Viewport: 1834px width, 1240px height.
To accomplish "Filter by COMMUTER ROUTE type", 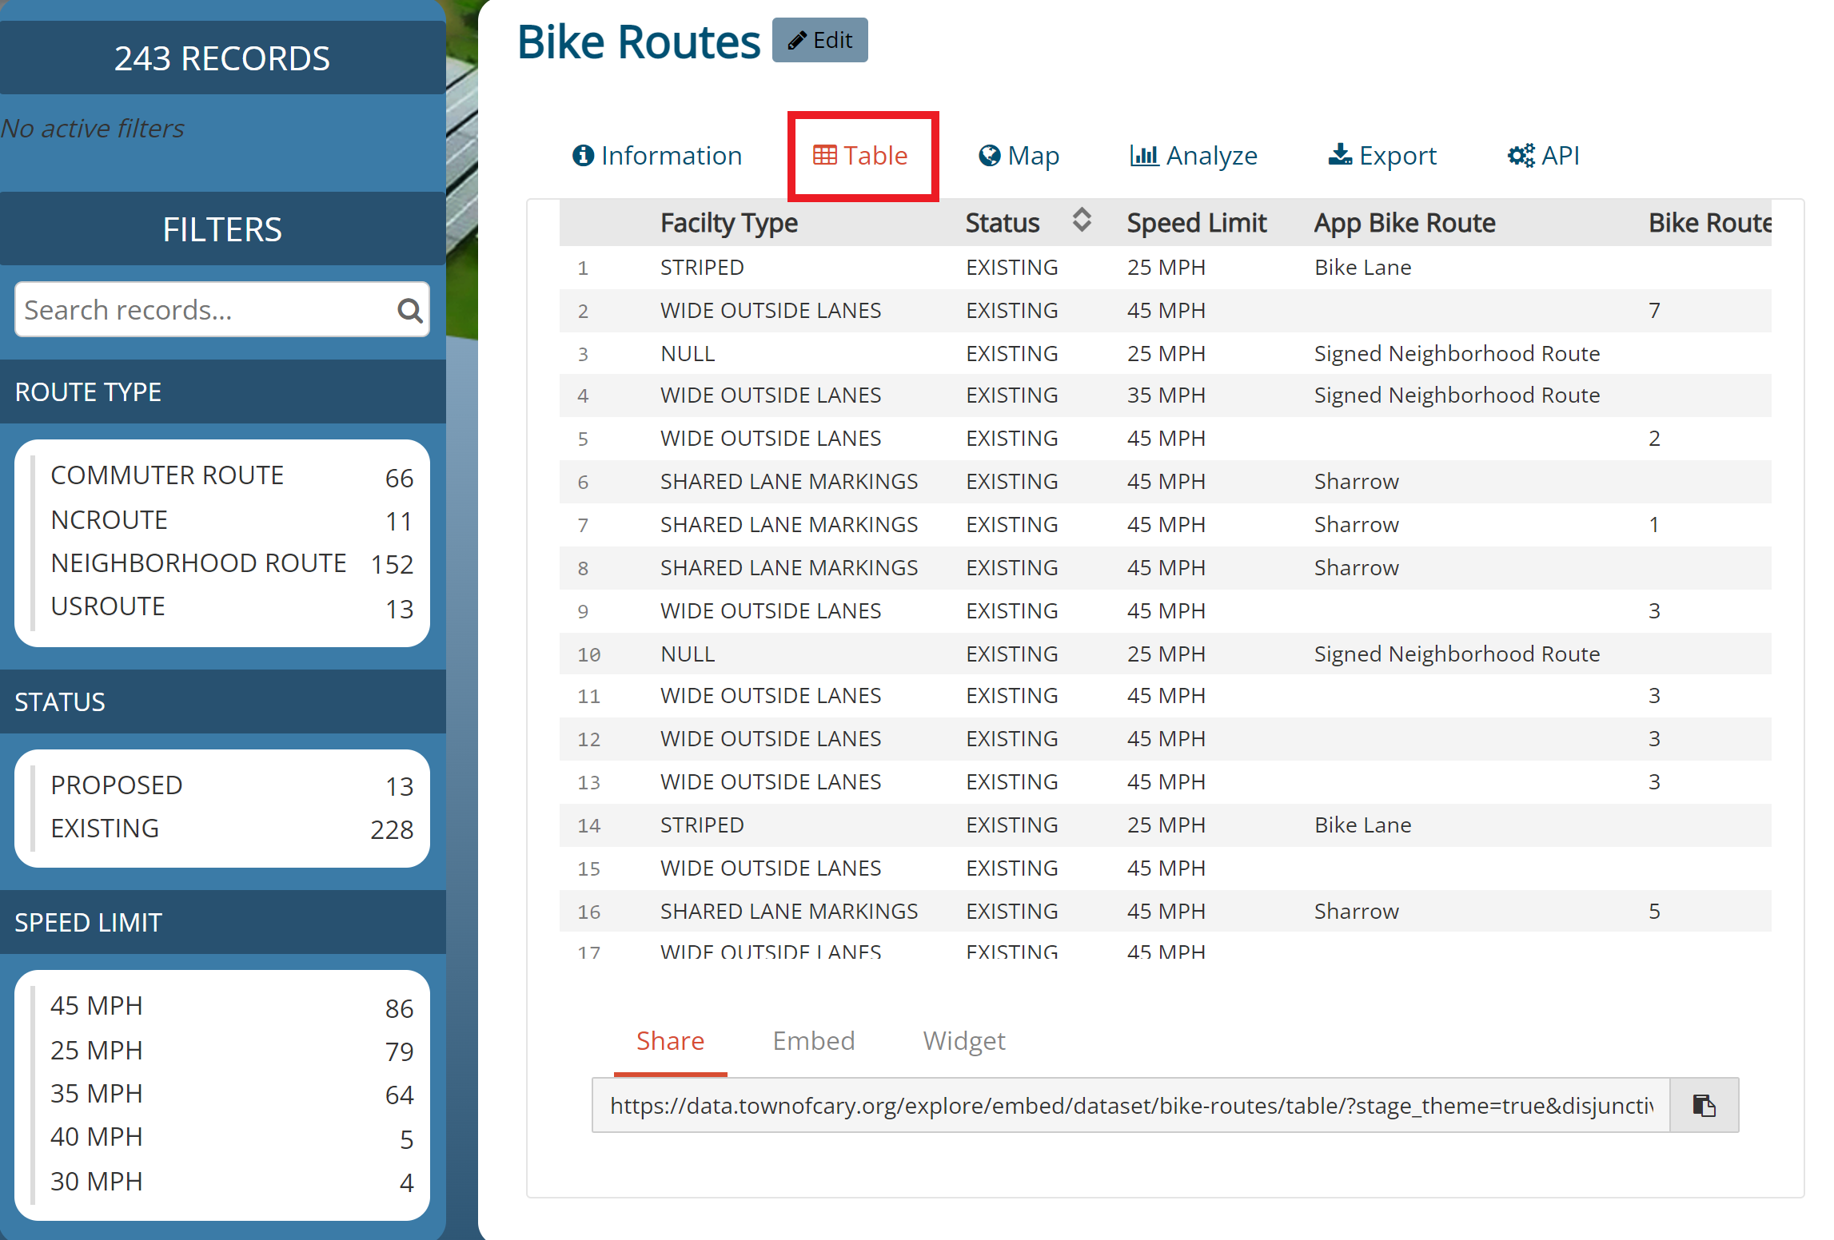I will click(x=167, y=475).
